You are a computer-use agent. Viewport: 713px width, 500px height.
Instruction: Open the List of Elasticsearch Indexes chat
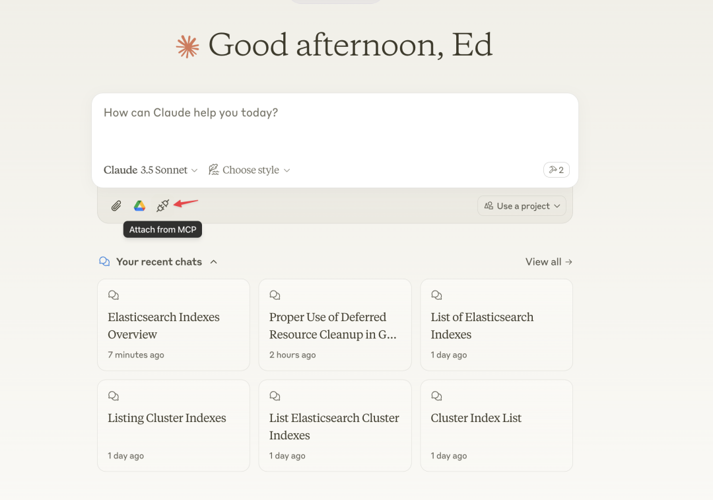coord(496,326)
